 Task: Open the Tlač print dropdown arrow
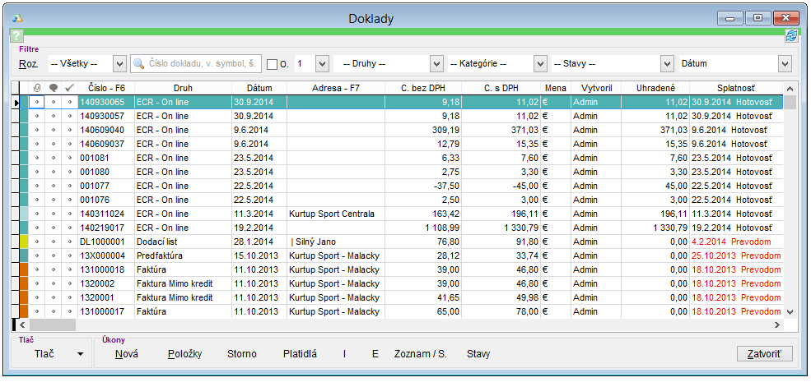pyautogui.click(x=80, y=354)
